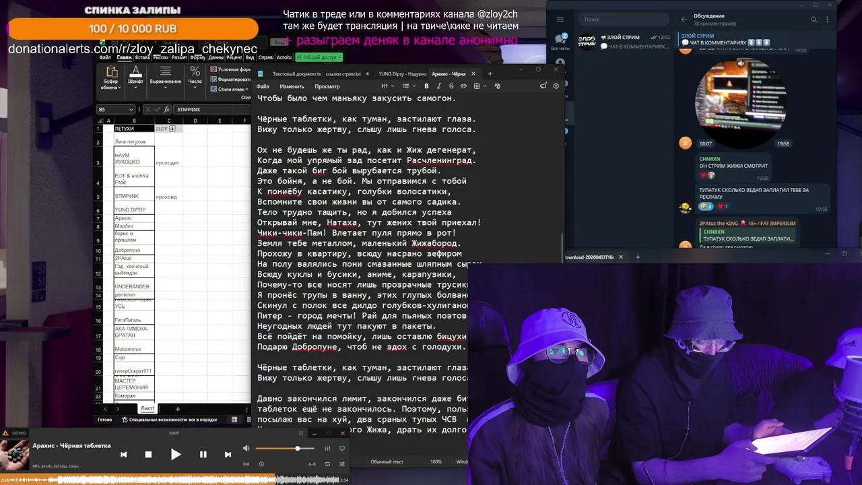Toggle A-B repeat in AIMP

pyautogui.click(x=312, y=463)
